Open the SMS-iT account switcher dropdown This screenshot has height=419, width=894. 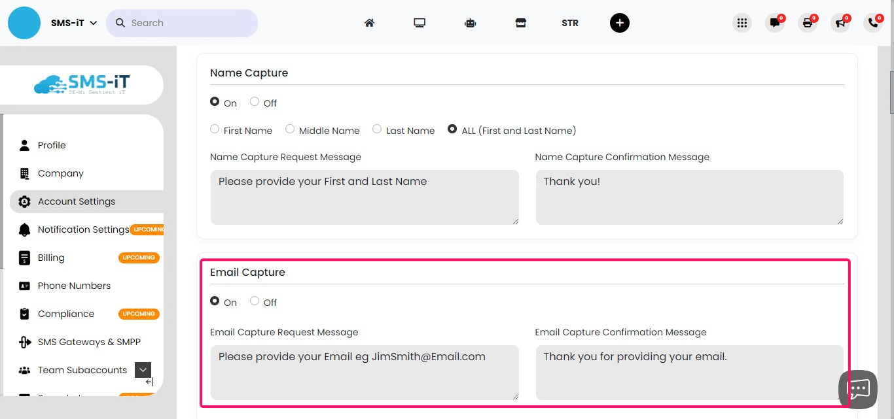[x=73, y=22]
